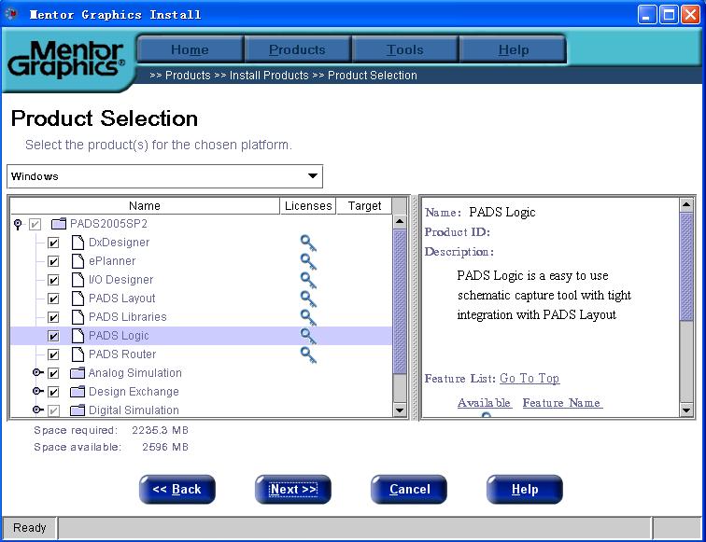Click the PADS Router document icon
The width and height of the screenshot is (706, 542).
coord(78,354)
